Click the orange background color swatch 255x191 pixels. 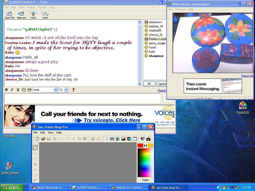pos(151,146)
